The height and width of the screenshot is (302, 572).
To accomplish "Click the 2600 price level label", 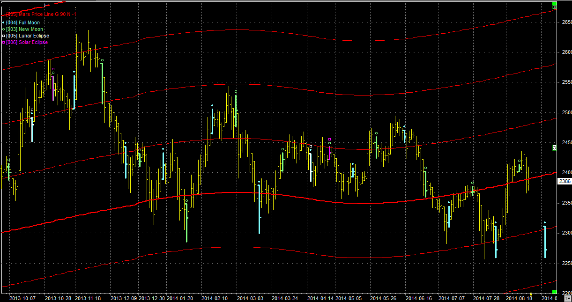I will click(566, 52).
